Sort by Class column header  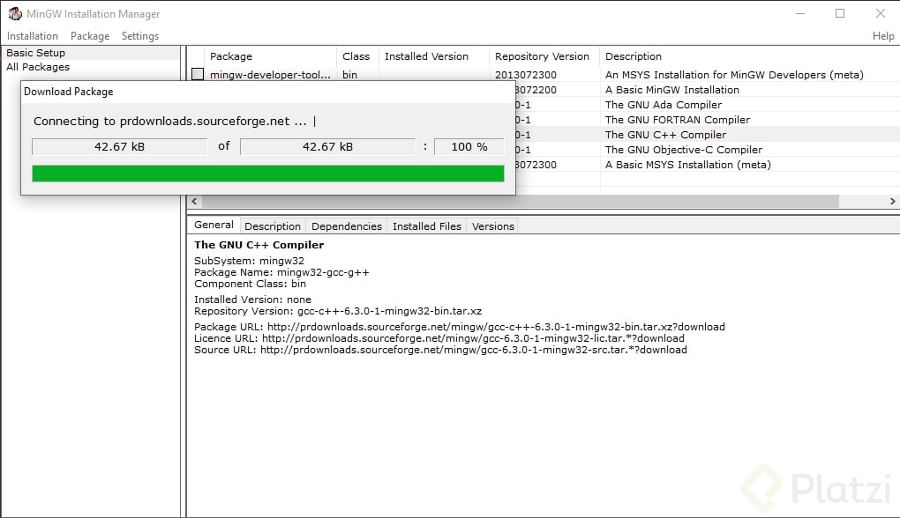357,56
